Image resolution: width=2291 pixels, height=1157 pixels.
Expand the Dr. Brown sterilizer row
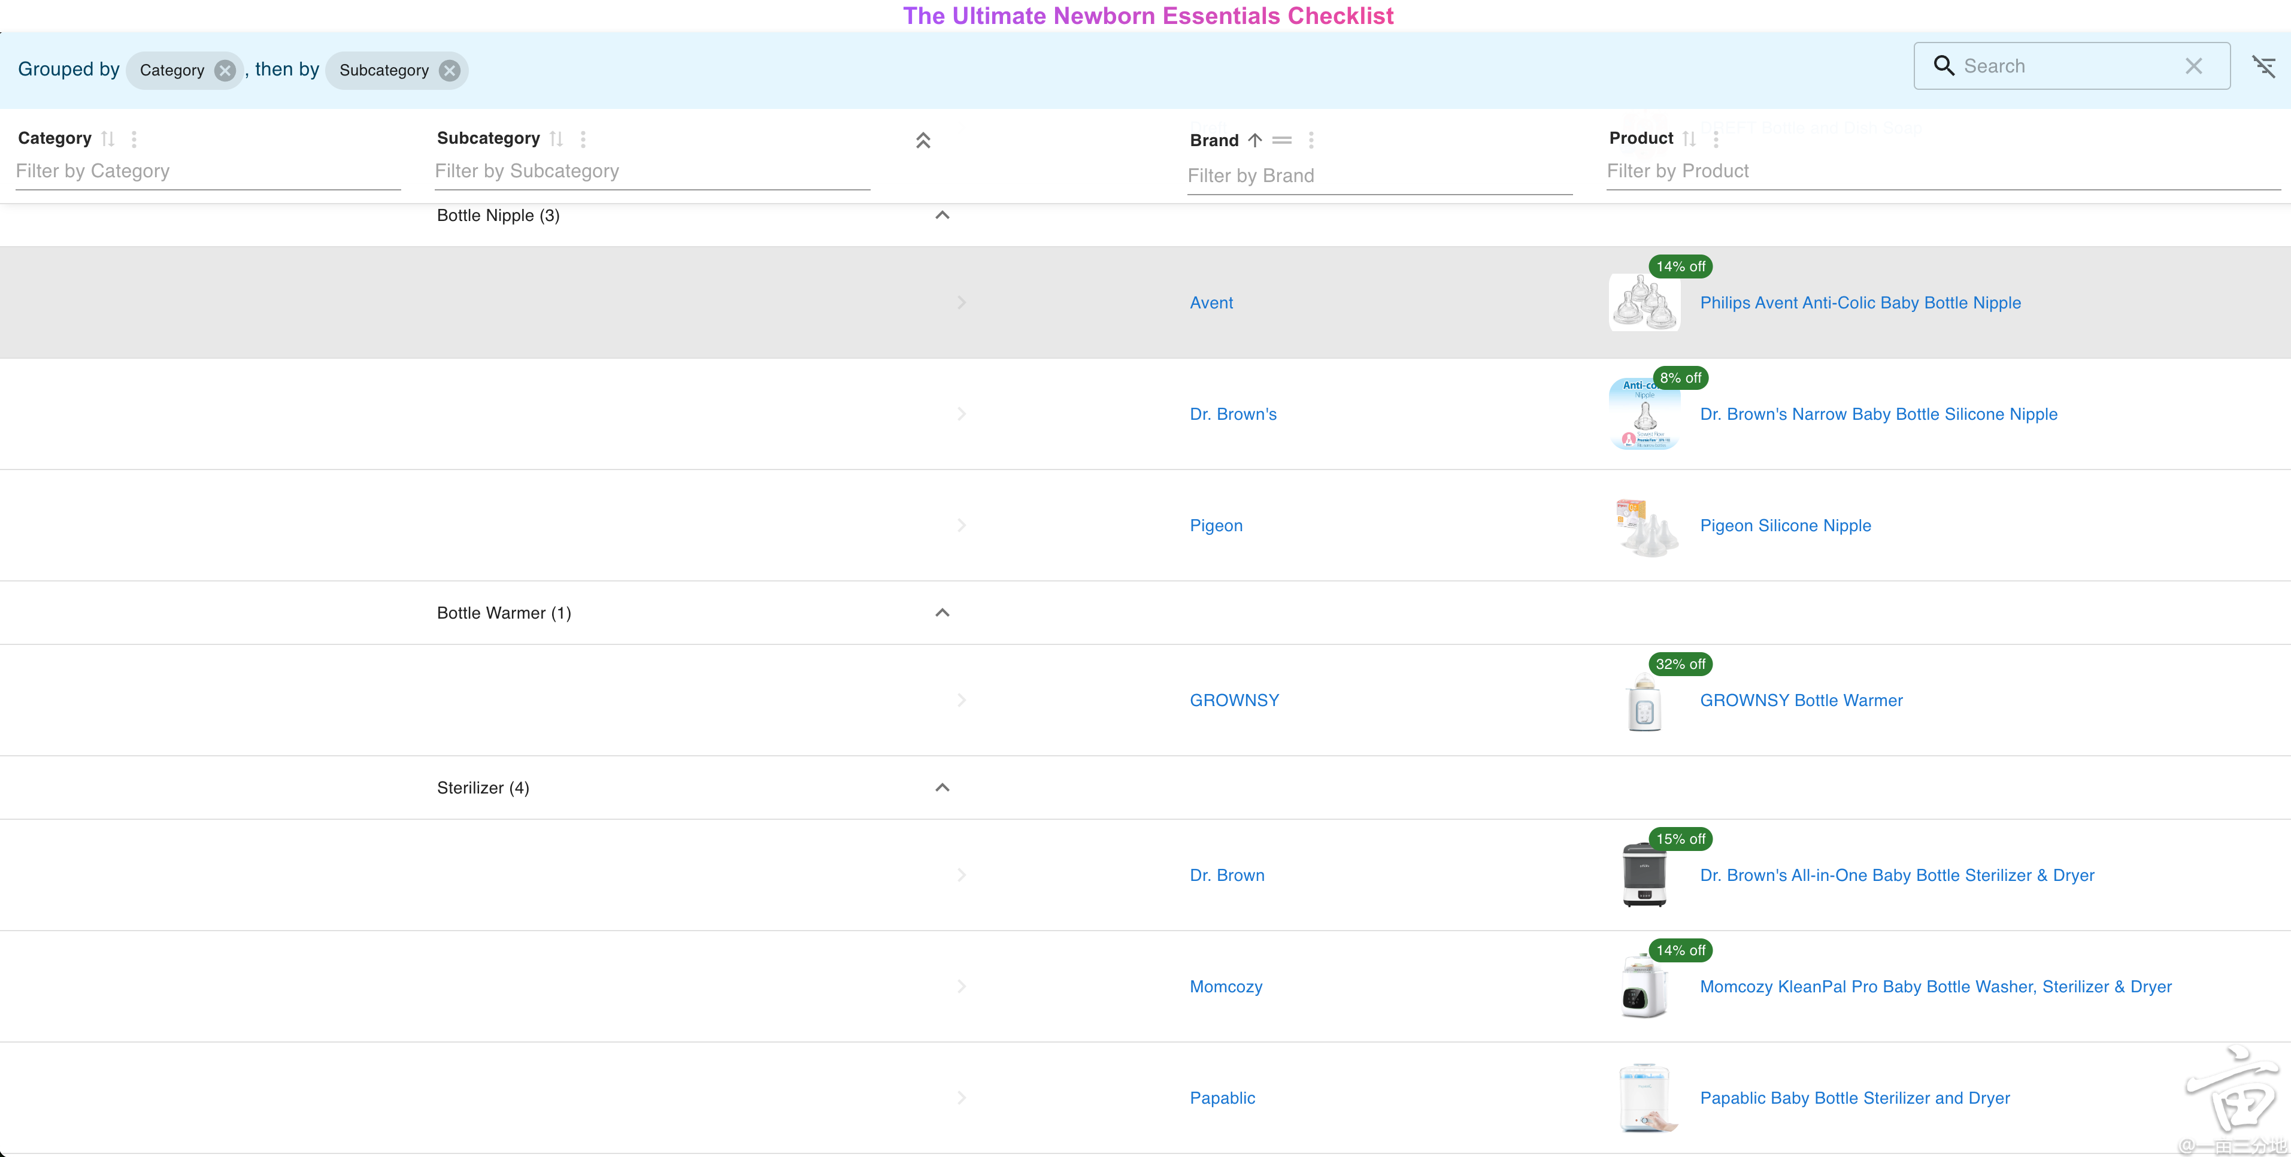962,875
